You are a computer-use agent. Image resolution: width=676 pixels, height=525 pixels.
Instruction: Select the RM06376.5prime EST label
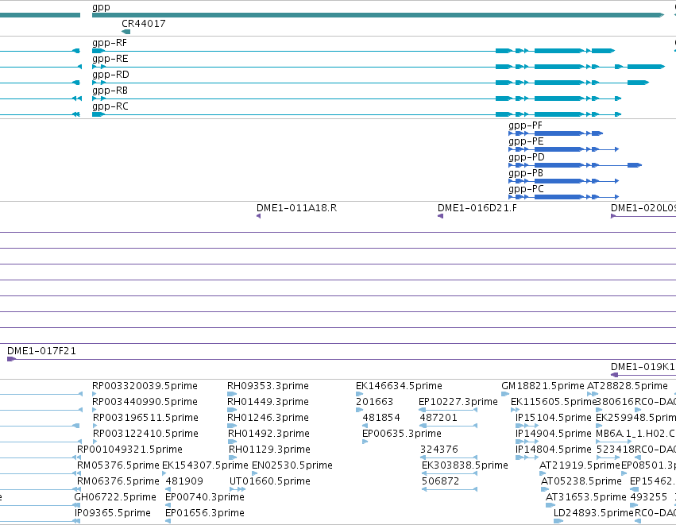pos(118,481)
